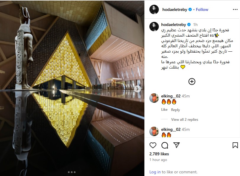This screenshot has width=240, height=176.
Task: Like the first elking__02 comment
Action: (x=164, y=110)
